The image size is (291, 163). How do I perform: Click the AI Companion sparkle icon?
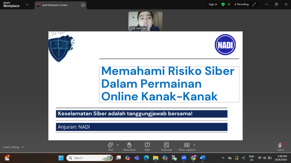click(229, 5)
